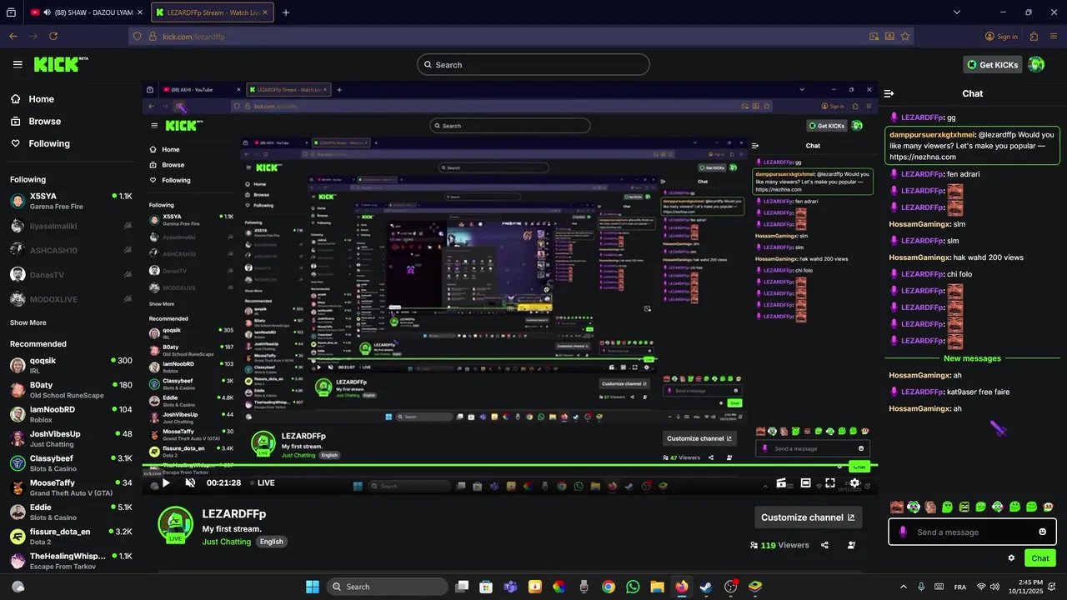Unmute the stream volume
Screen dimensions: 1067x600
(x=190, y=482)
